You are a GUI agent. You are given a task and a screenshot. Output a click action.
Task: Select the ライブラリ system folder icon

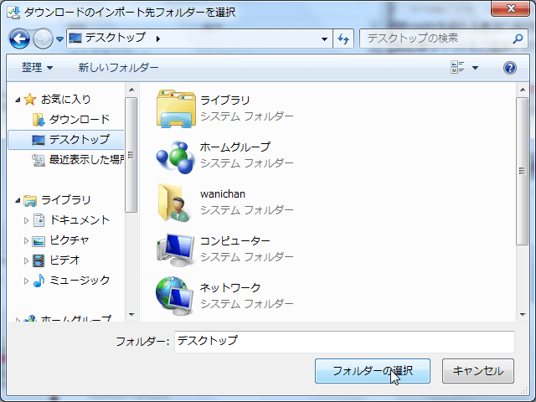click(176, 109)
